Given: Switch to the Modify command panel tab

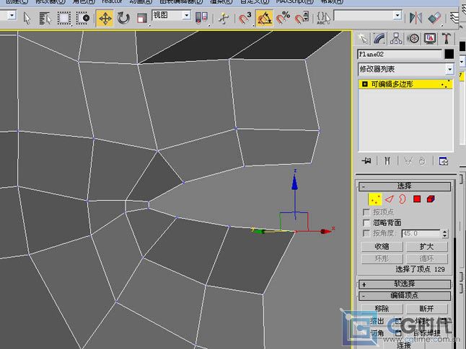Looking at the screenshot, I should pyautogui.click(x=379, y=39).
